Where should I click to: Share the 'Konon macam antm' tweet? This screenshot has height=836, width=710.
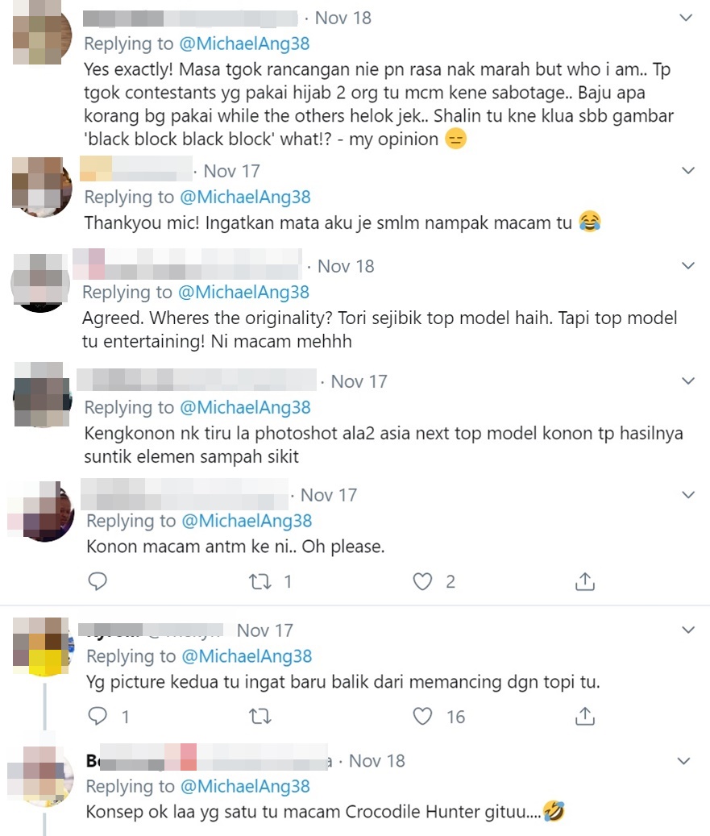(x=585, y=581)
